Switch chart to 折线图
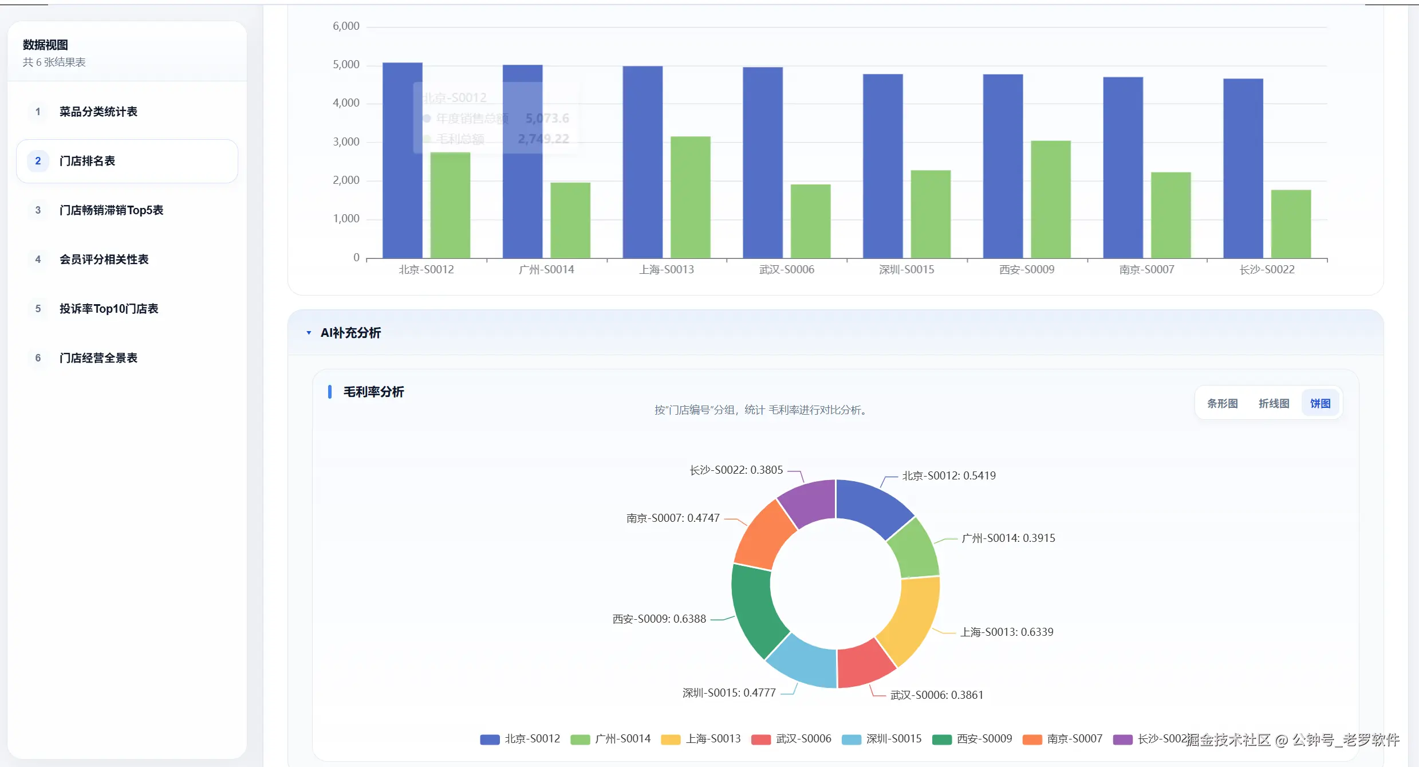The width and height of the screenshot is (1419, 767). [1274, 403]
